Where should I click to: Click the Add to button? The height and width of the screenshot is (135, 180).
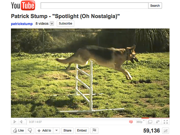tap(44, 130)
